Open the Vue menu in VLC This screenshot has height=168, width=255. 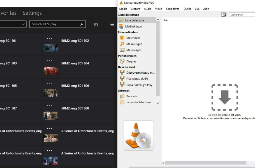tap(197, 9)
